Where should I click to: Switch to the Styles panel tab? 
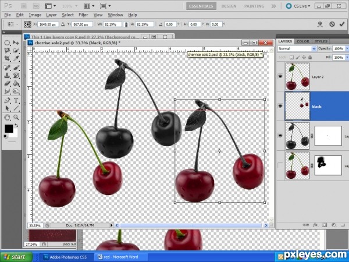[x=320, y=41]
